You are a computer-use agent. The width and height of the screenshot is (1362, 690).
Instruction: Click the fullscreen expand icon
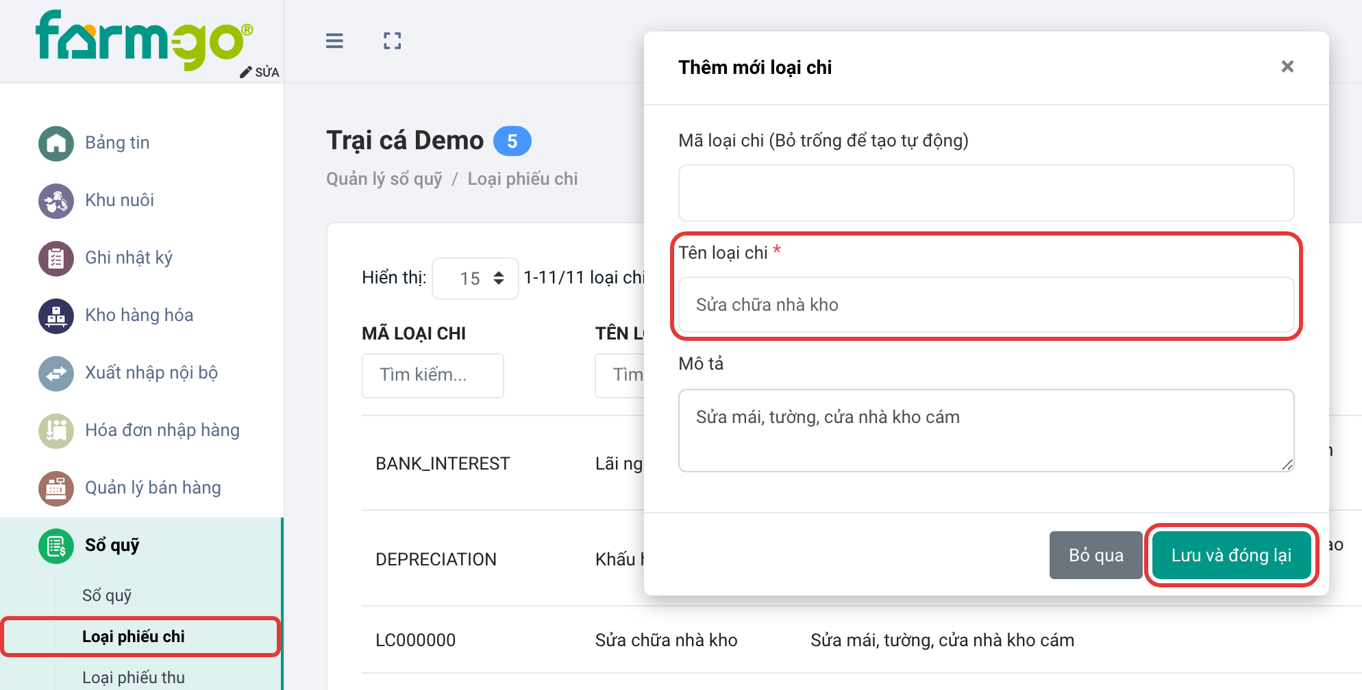point(393,41)
